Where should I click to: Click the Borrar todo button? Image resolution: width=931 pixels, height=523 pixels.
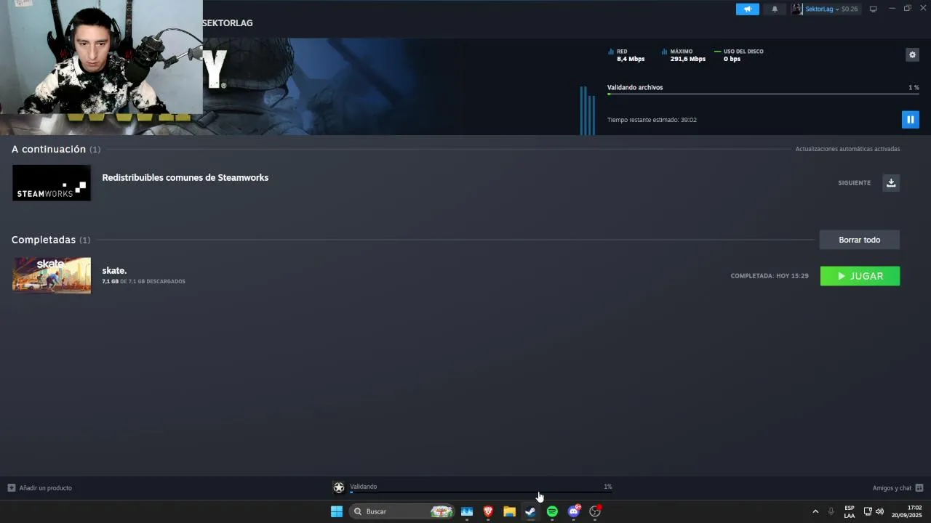[859, 240]
